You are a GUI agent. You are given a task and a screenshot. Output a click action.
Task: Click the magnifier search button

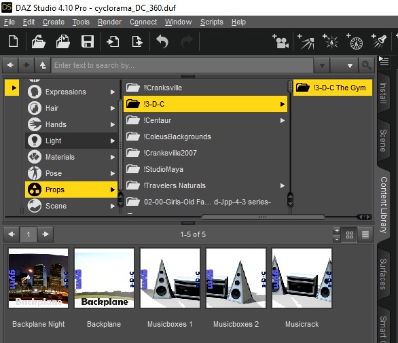coord(367,65)
